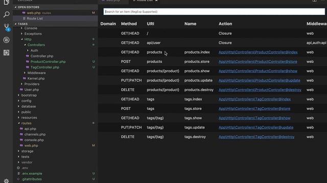Click the PHP icon beside TagController.php
This screenshot has width=327, height=183.
click(27, 67)
